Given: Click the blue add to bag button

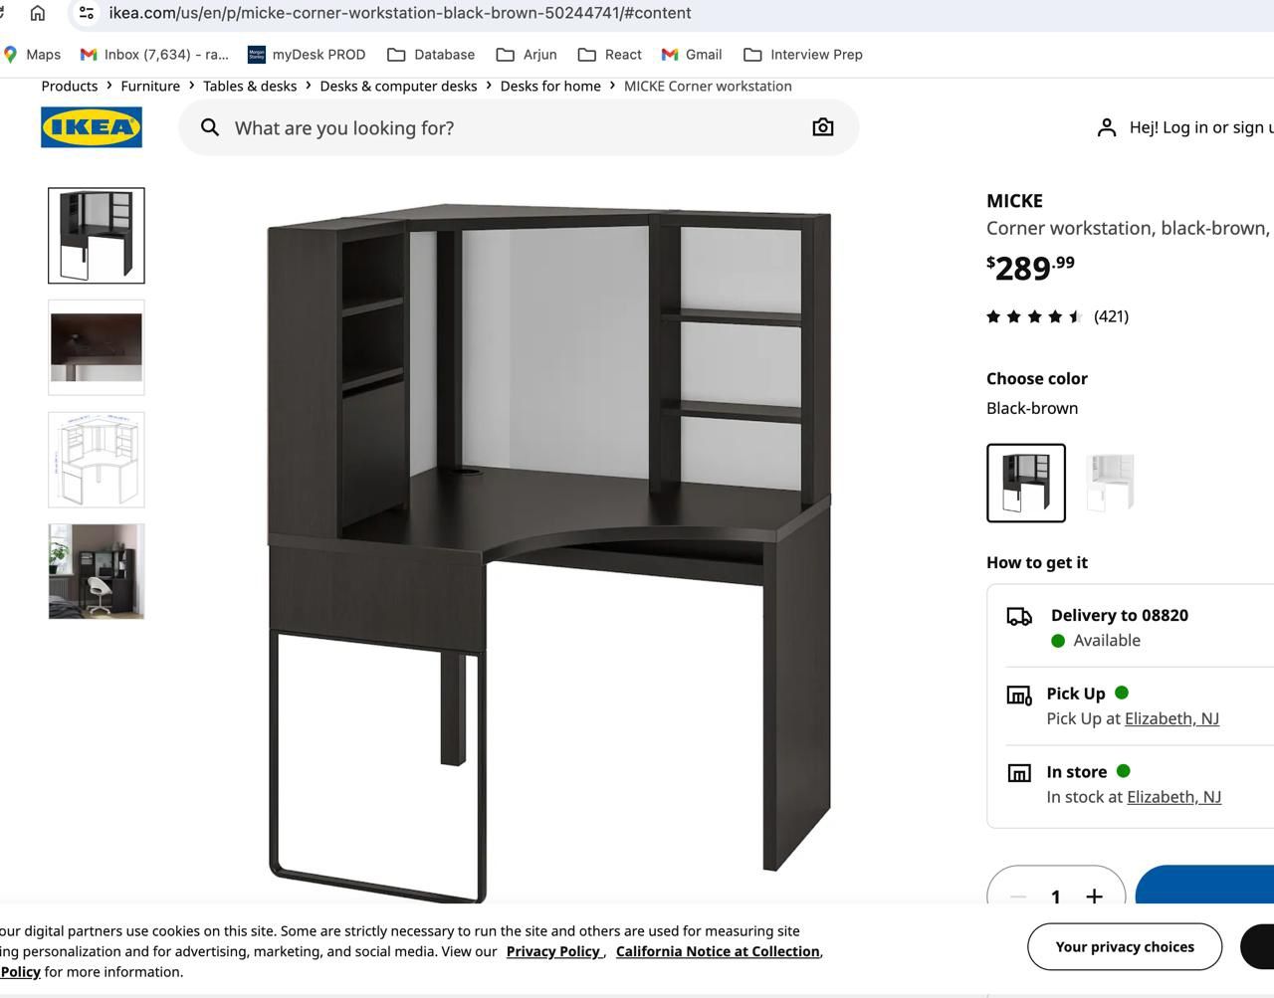Looking at the screenshot, I should 1205,887.
